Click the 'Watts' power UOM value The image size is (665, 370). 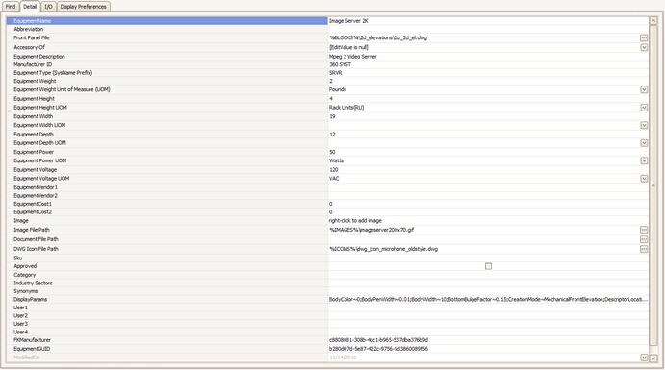[x=336, y=160]
